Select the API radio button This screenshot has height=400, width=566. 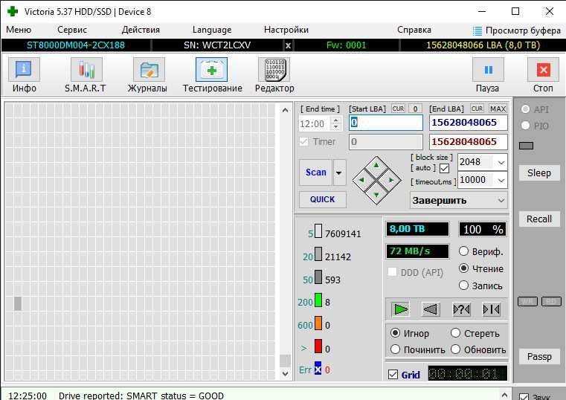tap(526, 109)
